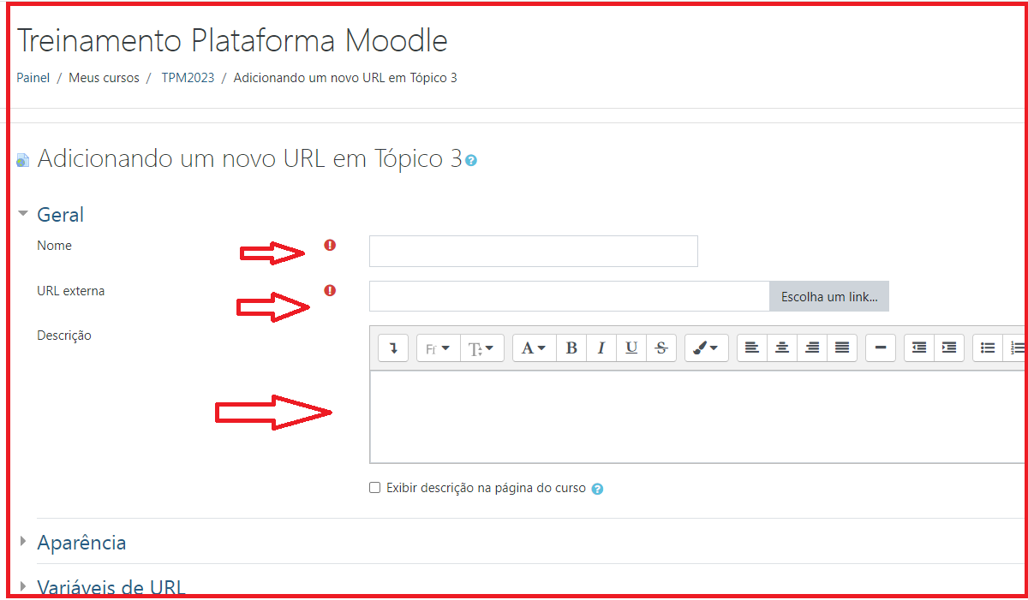1028x600 pixels.
Task: Go to Painel in breadcrumb
Action: click(33, 78)
